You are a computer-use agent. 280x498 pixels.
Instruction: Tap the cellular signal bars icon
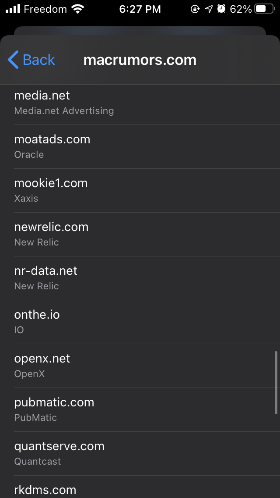pos(12,9)
